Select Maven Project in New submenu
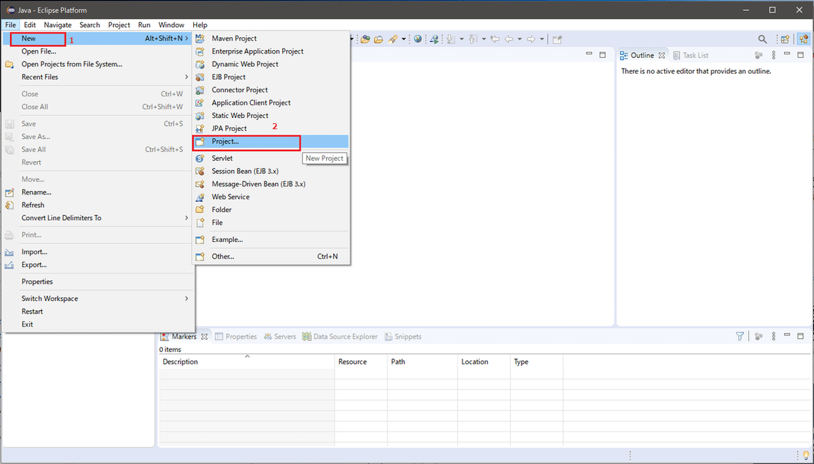 (x=271, y=38)
